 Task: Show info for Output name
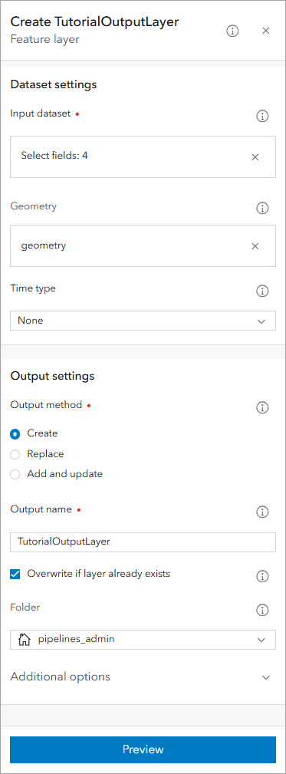263,512
